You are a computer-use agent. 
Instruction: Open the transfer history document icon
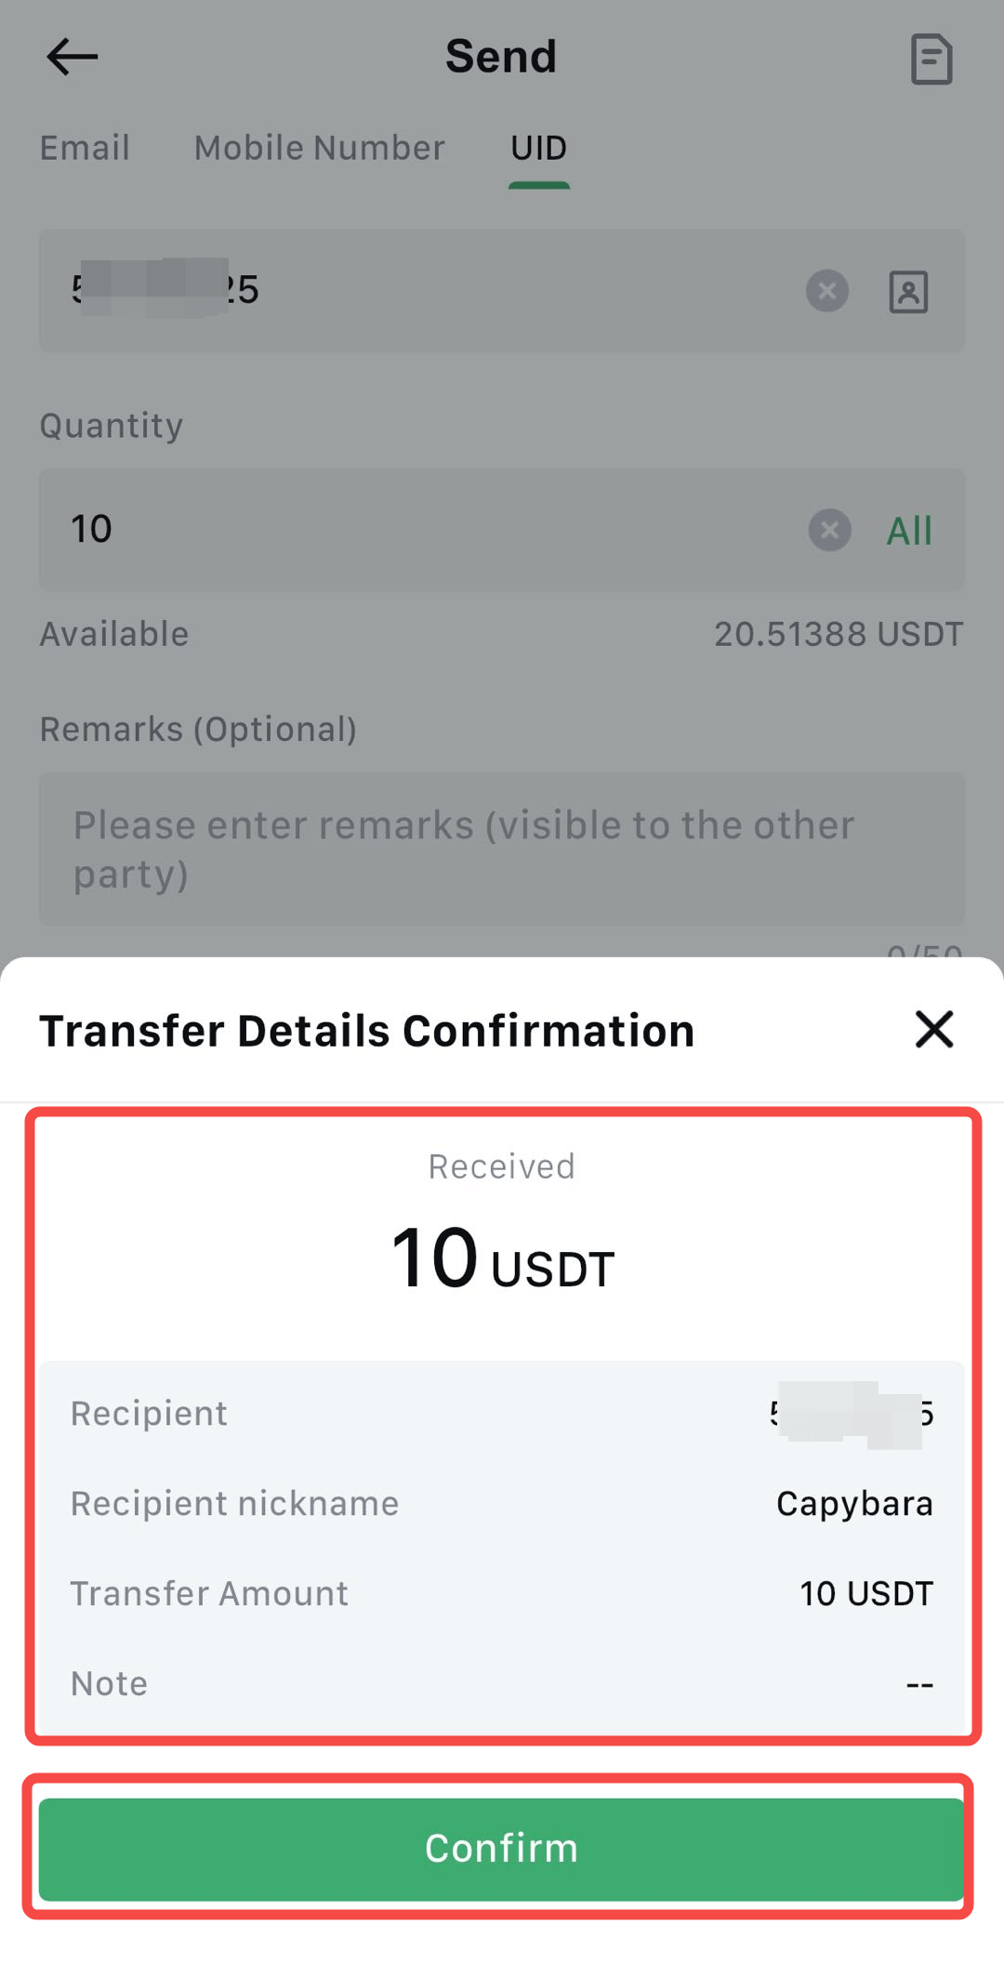(x=931, y=59)
